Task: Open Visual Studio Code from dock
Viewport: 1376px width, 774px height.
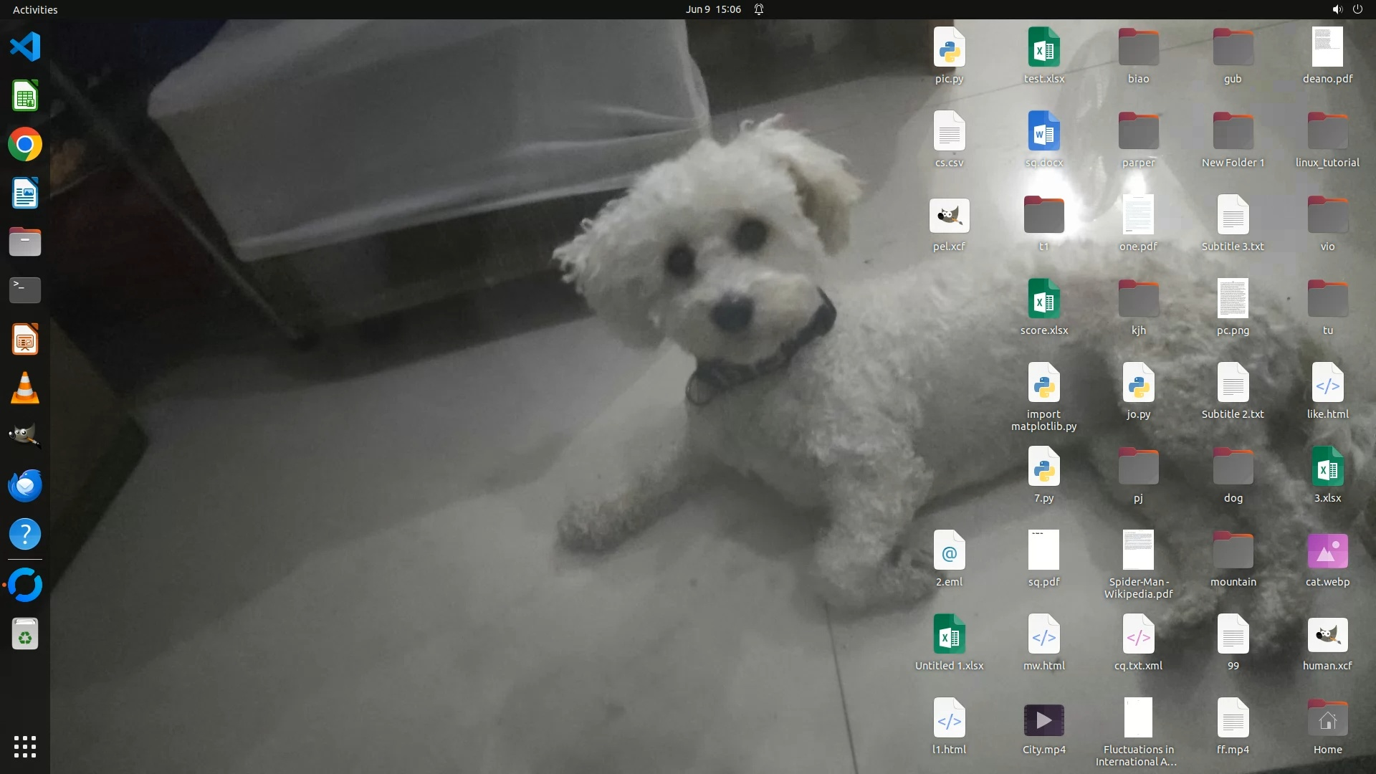Action: [25, 47]
